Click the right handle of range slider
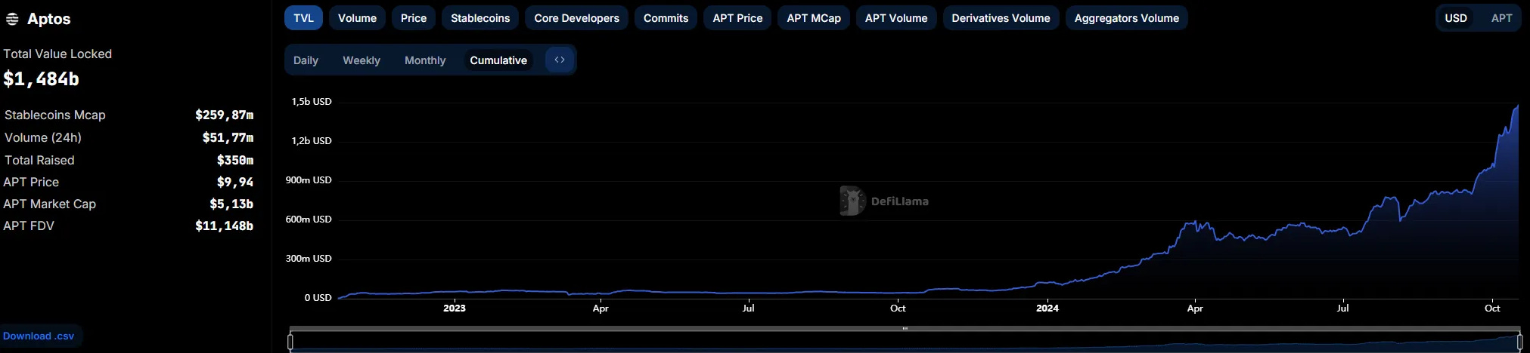Viewport: 1530px width, 353px height. [1520, 342]
